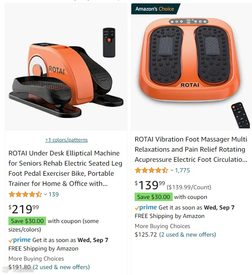252x275 pixels.
Task: Expand rating chevron next to 1,775 reviews
Action: tap(172, 170)
